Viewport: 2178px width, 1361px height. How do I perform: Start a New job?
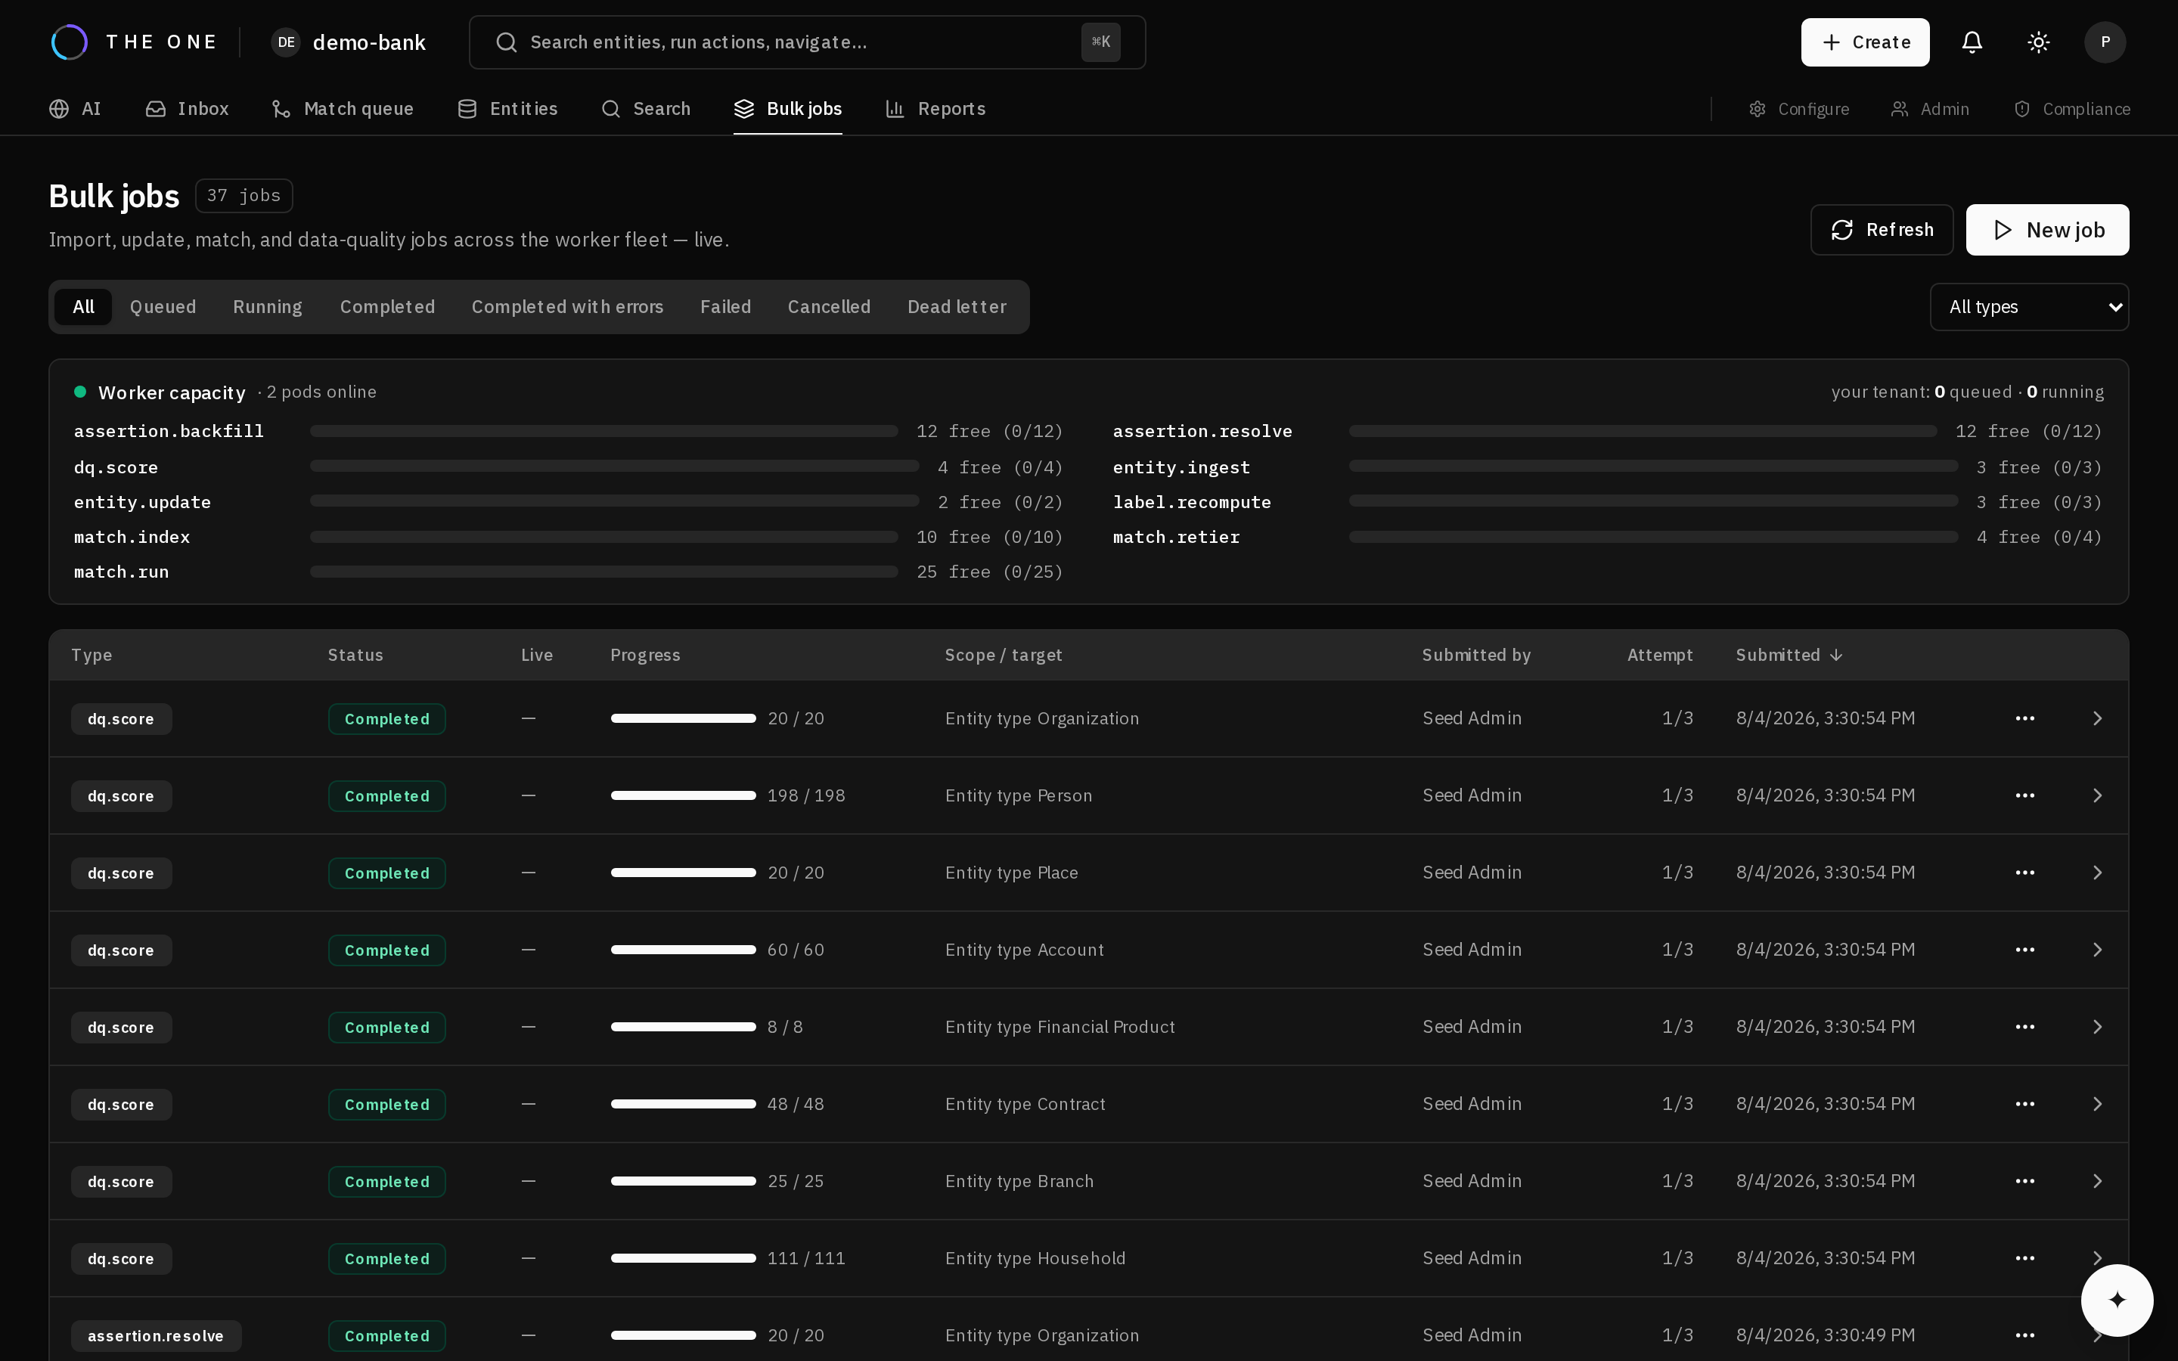coord(2047,230)
